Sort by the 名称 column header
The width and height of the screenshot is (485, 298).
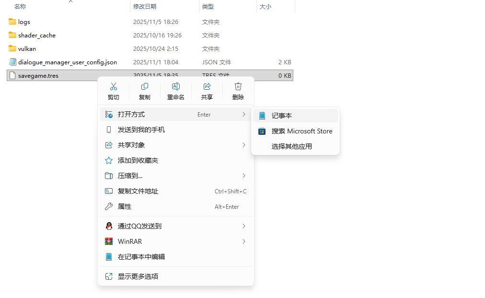tap(20, 7)
